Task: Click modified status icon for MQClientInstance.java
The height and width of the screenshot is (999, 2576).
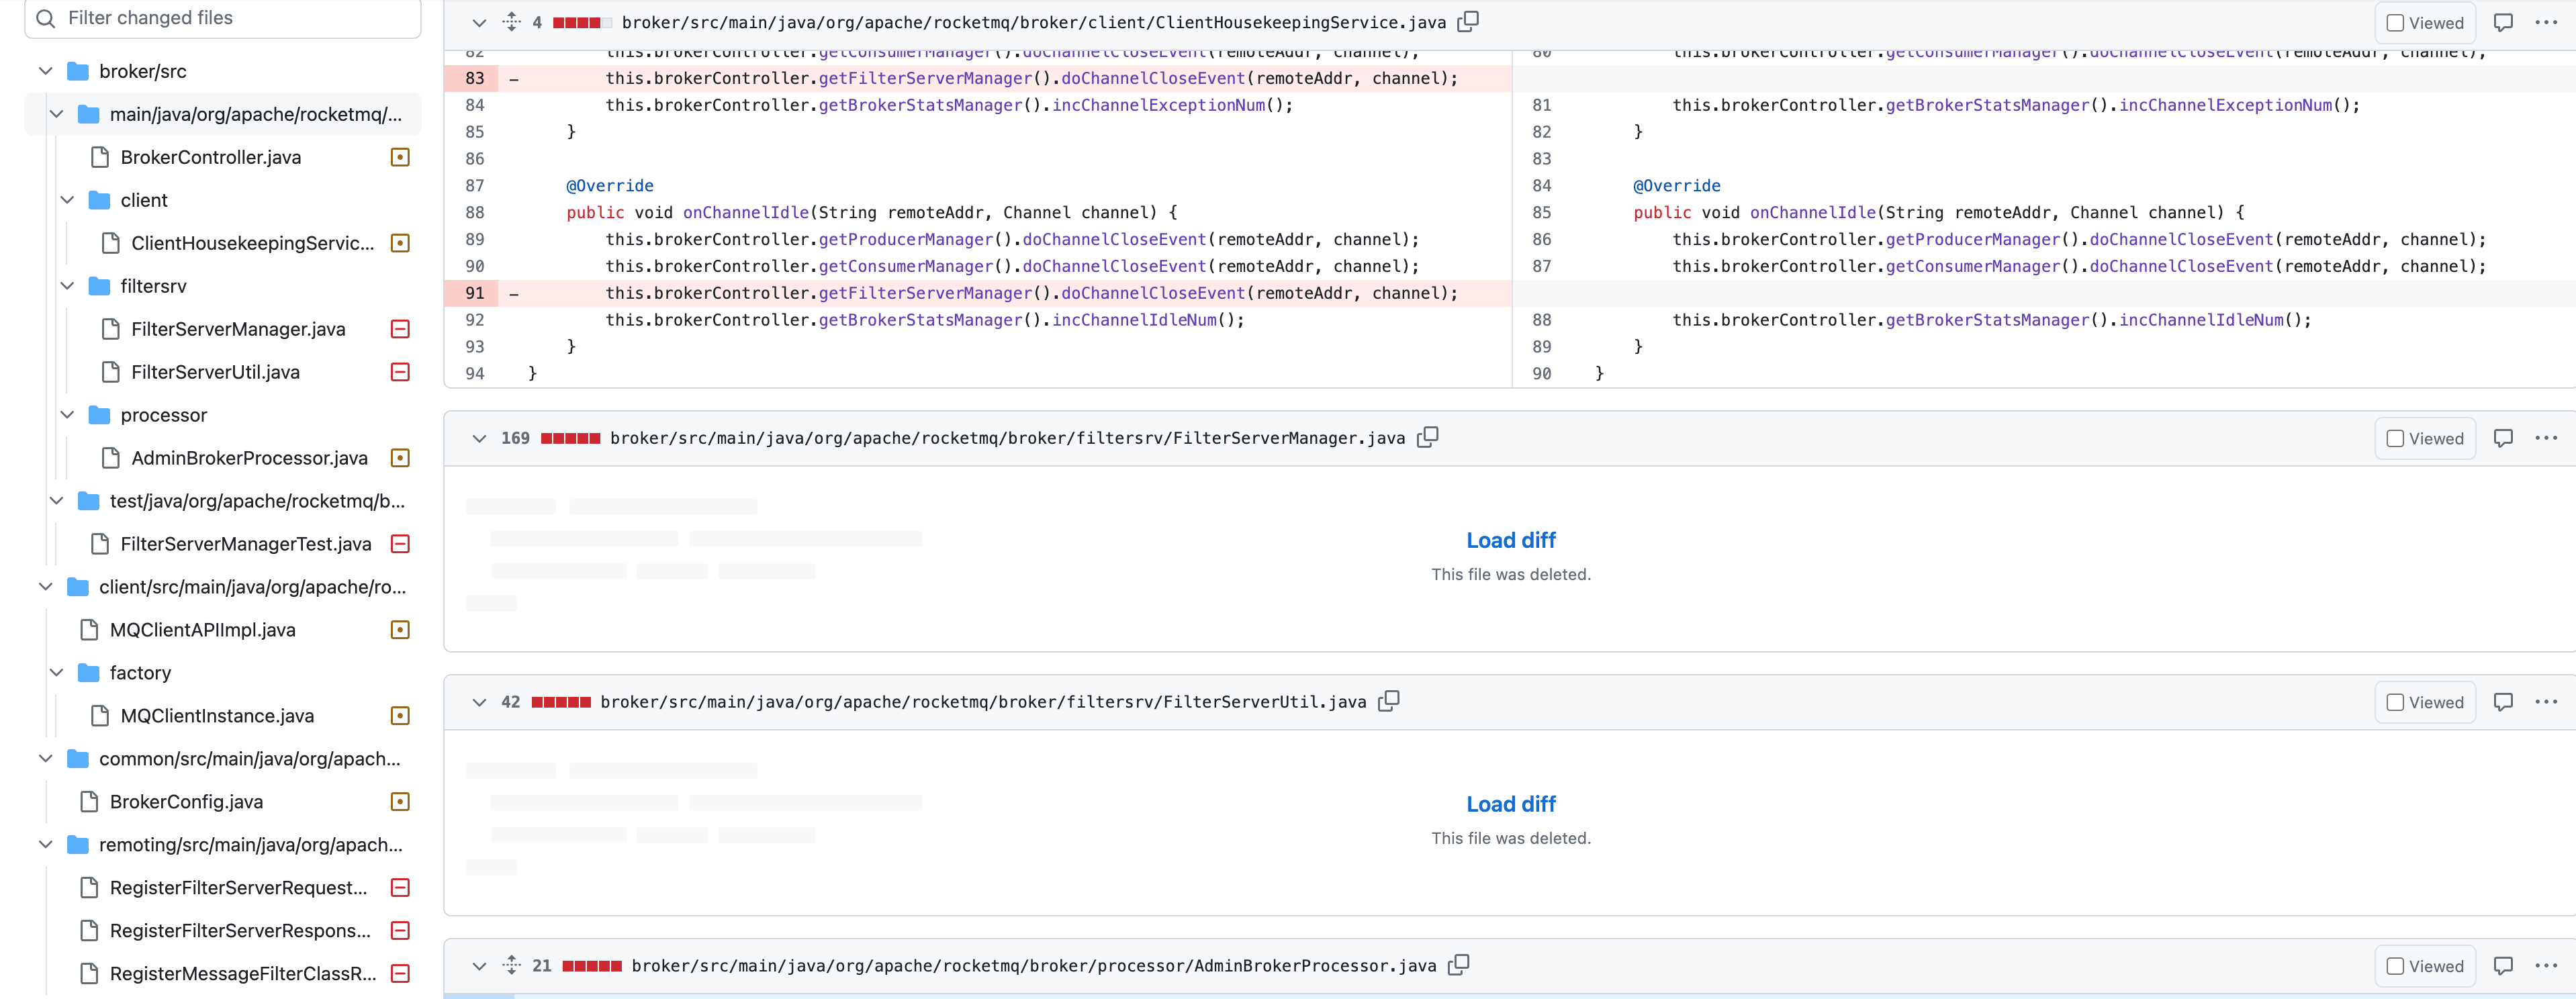Action: pos(400,716)
